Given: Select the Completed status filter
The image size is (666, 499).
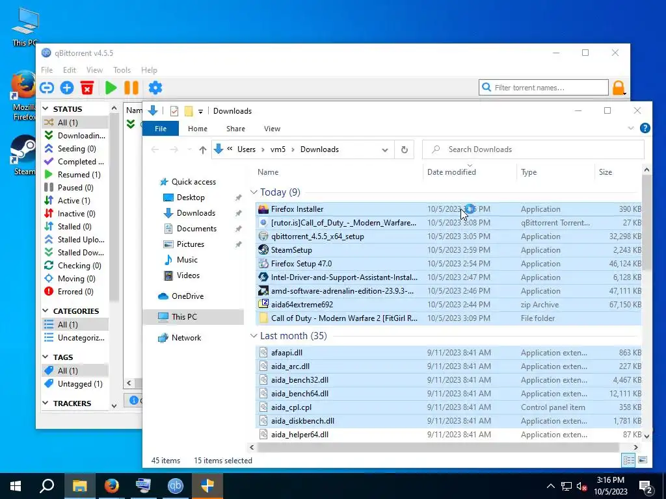Looking at the screenshot, I should 75,162.
